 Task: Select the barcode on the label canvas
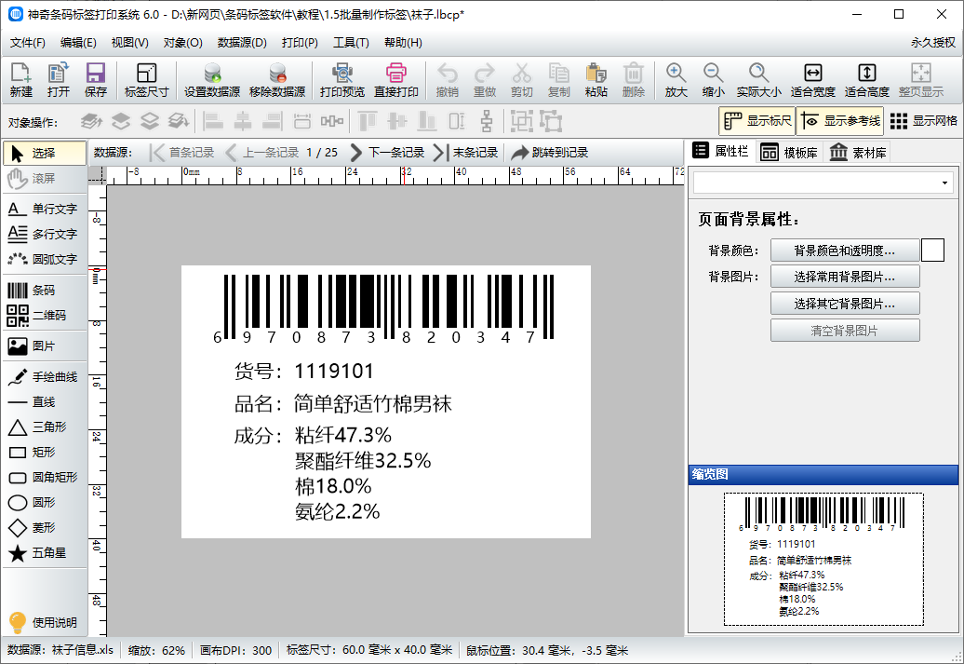[x=384, y=309]
